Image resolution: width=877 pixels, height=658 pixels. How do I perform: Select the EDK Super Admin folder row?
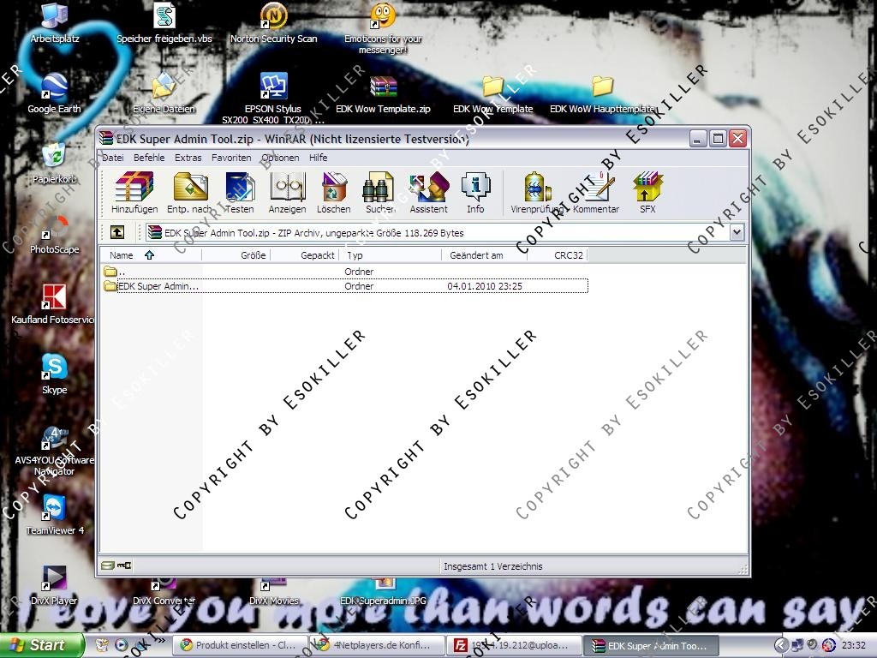(x=158, y=286)
